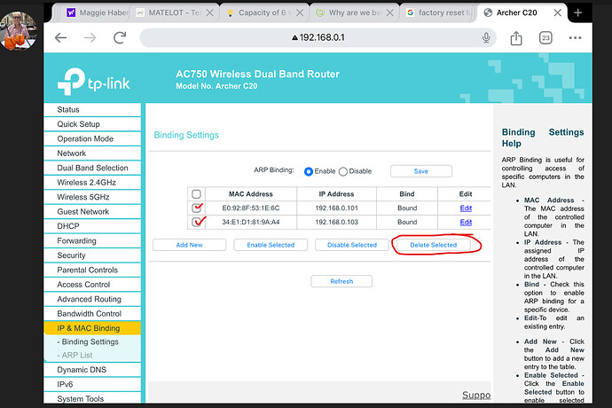Open the tab switcher showing 23
The height and width of the screenshot is (408, 612).
545,38
